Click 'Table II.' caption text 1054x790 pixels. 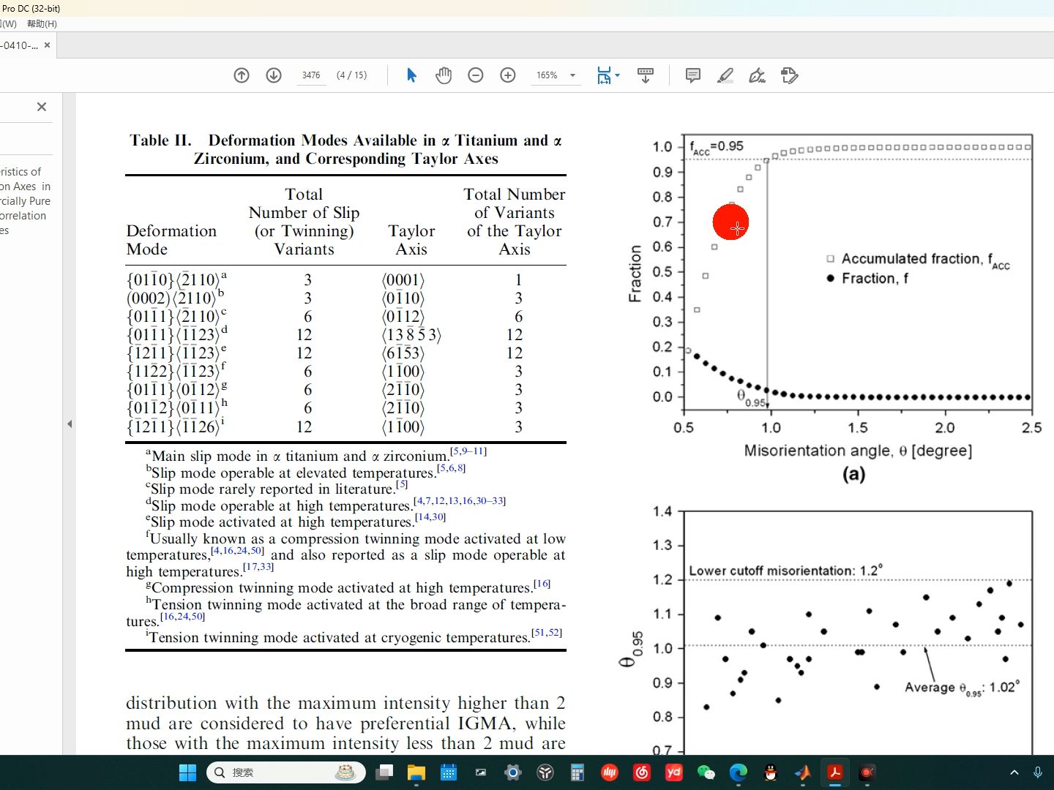coord(160,140)
